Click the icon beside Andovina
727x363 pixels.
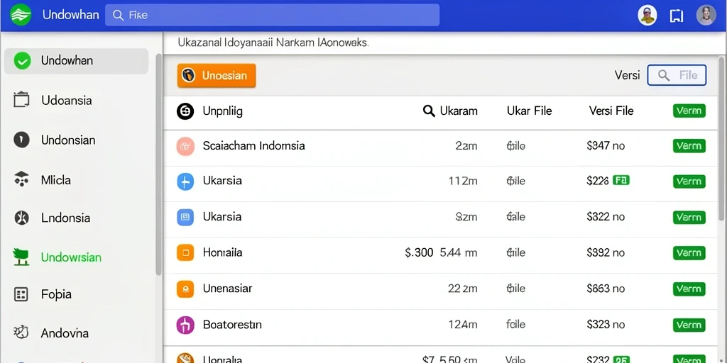pyautogui.click(x=21, y=332)
